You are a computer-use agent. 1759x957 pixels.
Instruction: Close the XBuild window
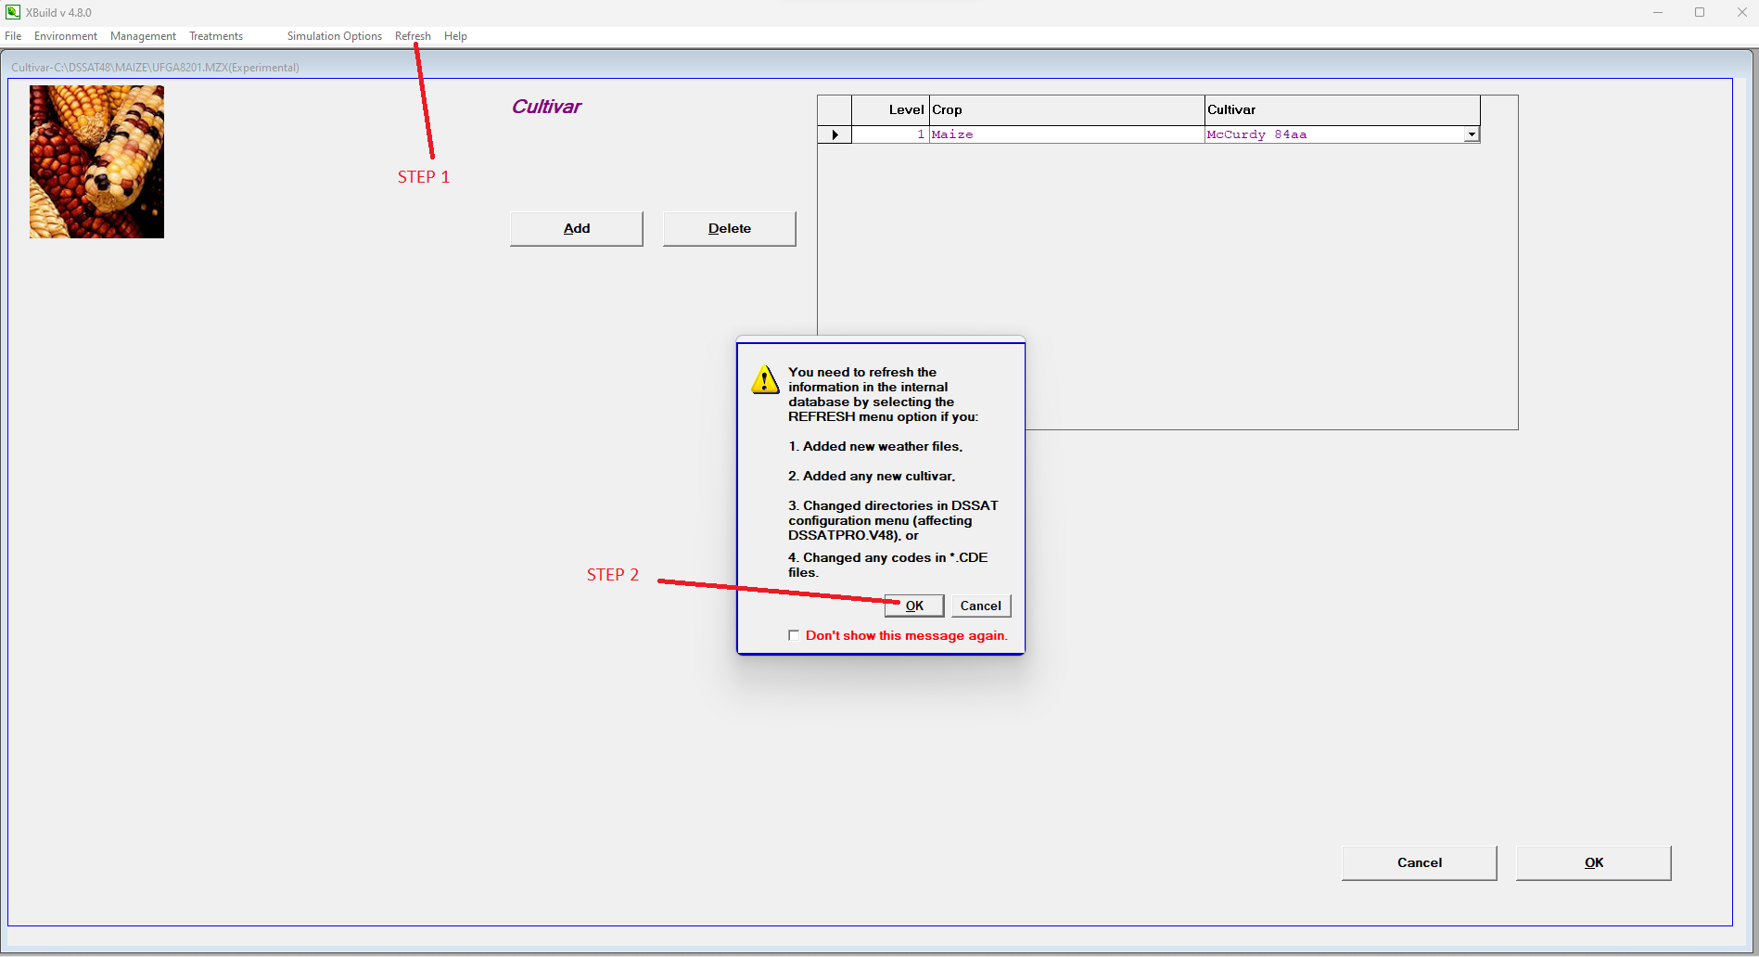1741,12
